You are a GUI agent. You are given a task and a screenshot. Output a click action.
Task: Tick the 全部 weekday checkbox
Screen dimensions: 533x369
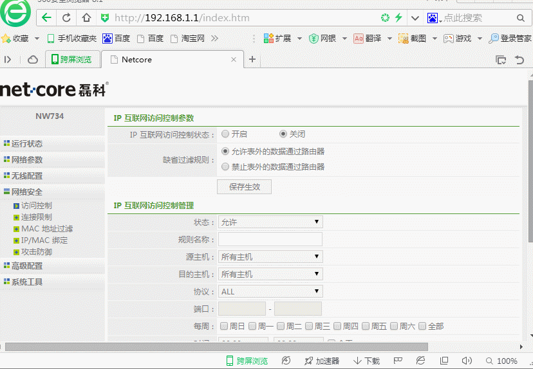tap(422, 327)
